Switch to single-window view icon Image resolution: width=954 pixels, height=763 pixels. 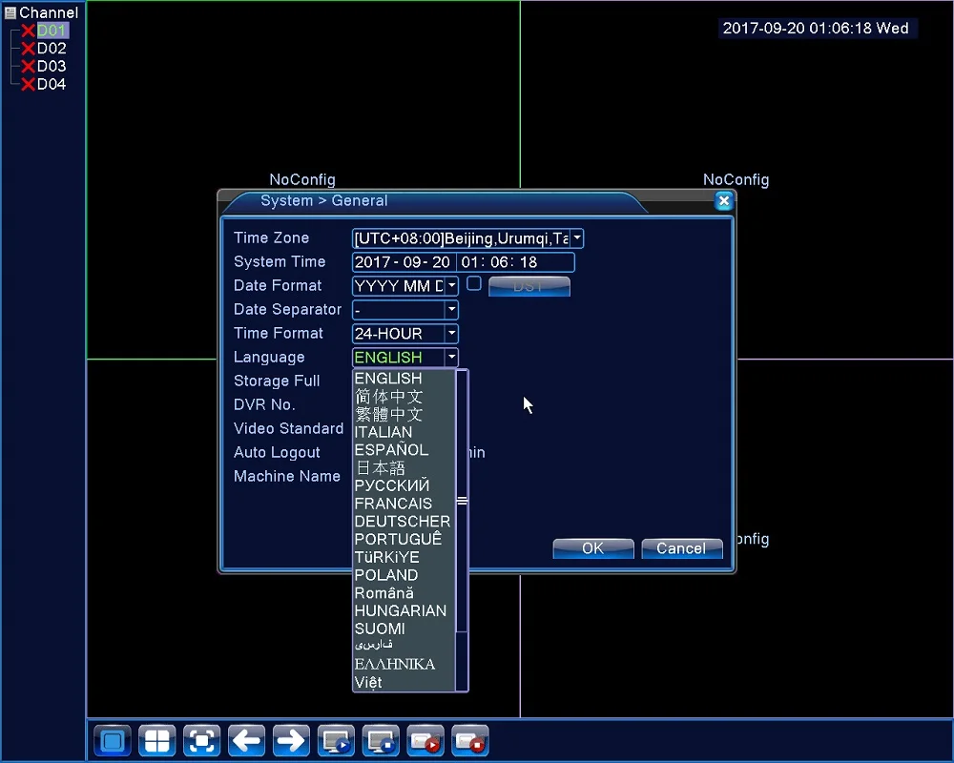(x=113, y=741)
